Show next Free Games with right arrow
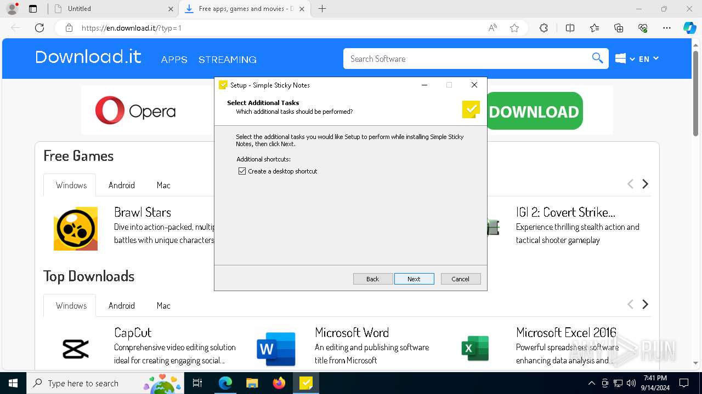The height and width of the screenshot is (394, 702). pyautogui.click(x=646, y=184)
